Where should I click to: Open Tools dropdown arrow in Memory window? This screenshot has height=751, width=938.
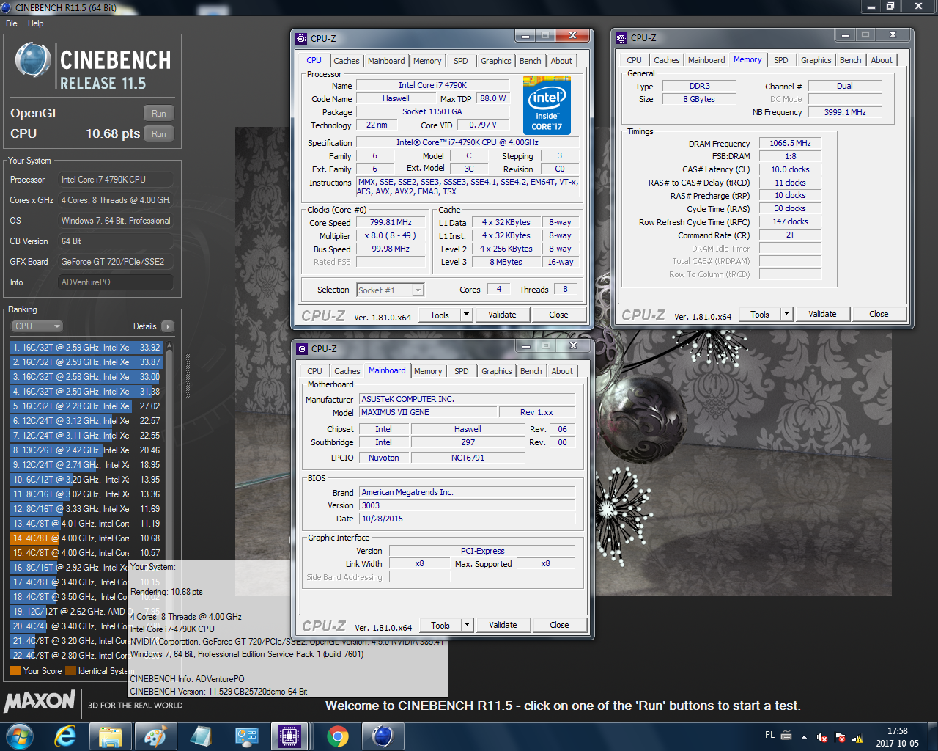(786, 314)
